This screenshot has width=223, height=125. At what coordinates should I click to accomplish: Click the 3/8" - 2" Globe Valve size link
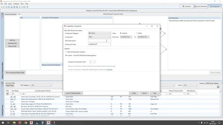pos(13,99)
